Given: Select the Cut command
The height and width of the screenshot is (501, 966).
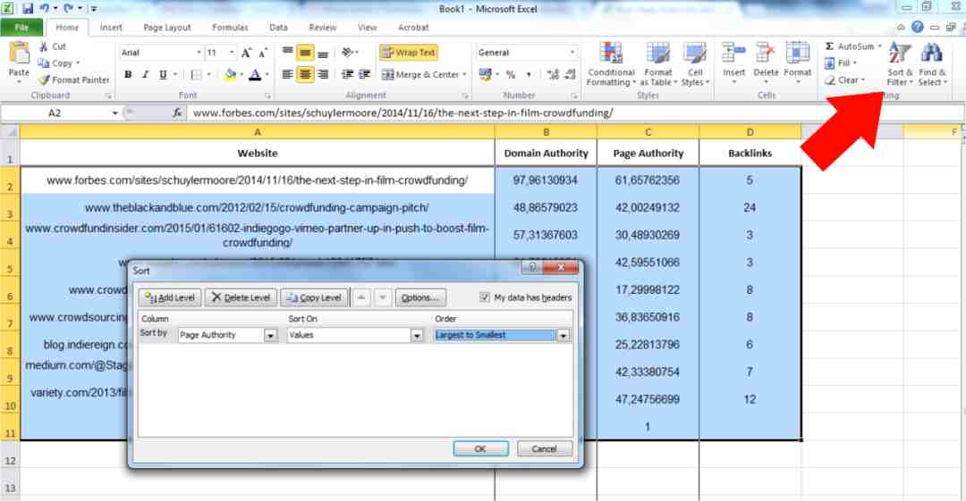Looking at the screenshot, I should tap(53, 46).
